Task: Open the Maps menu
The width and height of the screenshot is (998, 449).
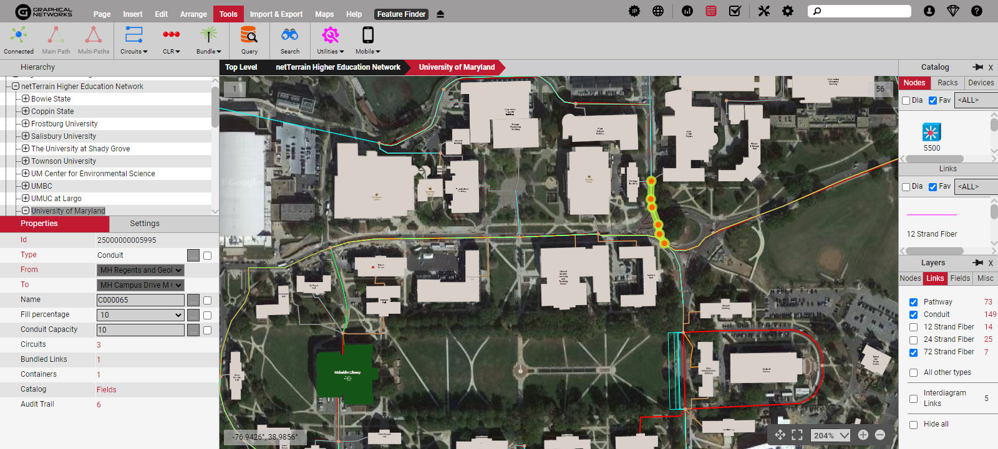Action: coord(324,14)
